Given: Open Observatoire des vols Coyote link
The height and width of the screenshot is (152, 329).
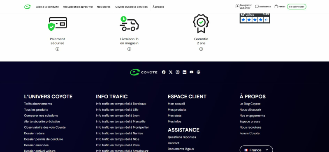Looking at the screenshot, I should click(x=45, y=127).
